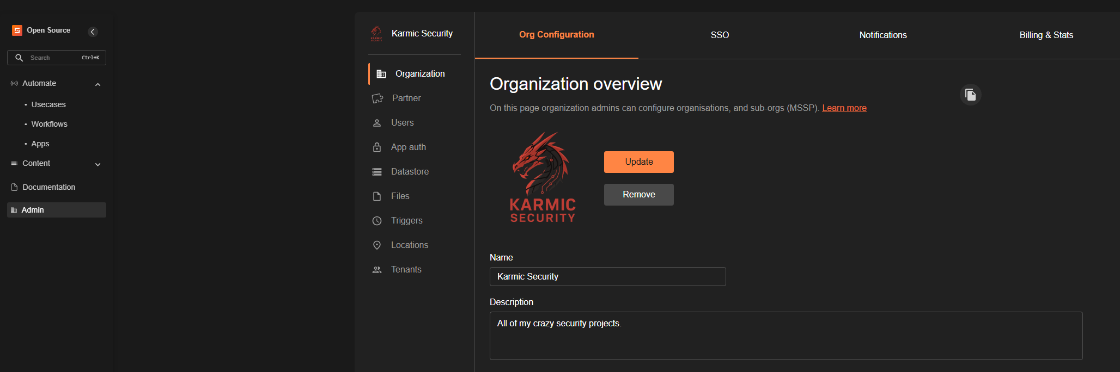Click the Tenants group icon
This screenshot has width=1120, height=372.
(377, 270)
